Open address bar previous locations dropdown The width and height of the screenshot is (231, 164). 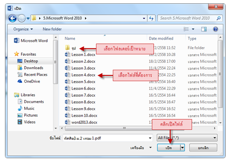pos(144,18)
